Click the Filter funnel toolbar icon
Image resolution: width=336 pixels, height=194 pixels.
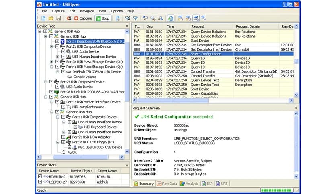135,18
